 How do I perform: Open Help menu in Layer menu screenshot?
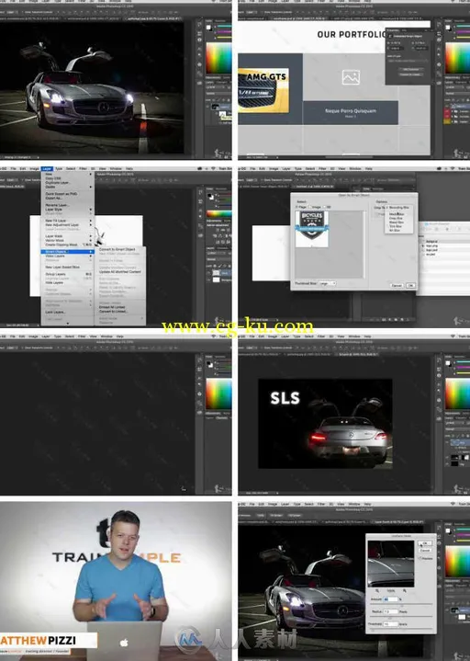pyautogui.click(x=129, y=168)
